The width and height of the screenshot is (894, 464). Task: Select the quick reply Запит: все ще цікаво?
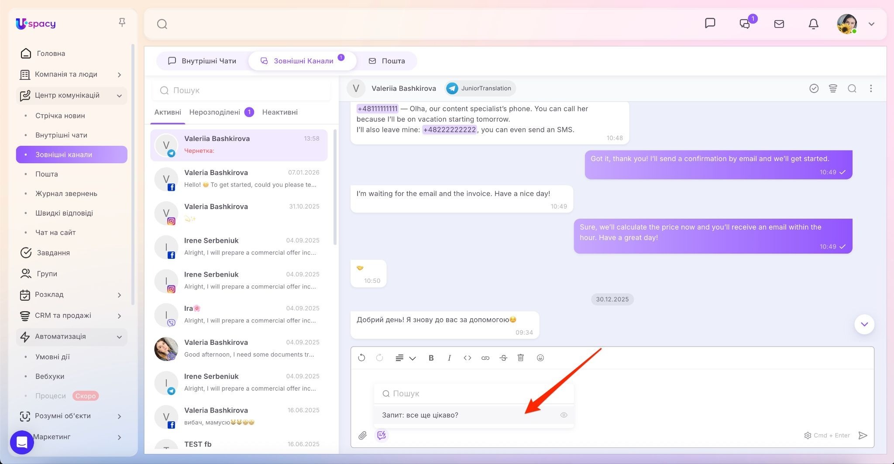coord(420,415)
